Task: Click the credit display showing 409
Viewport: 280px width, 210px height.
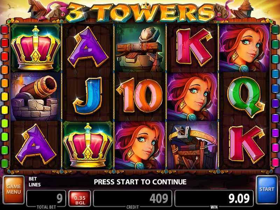Action: coord(133,198)
